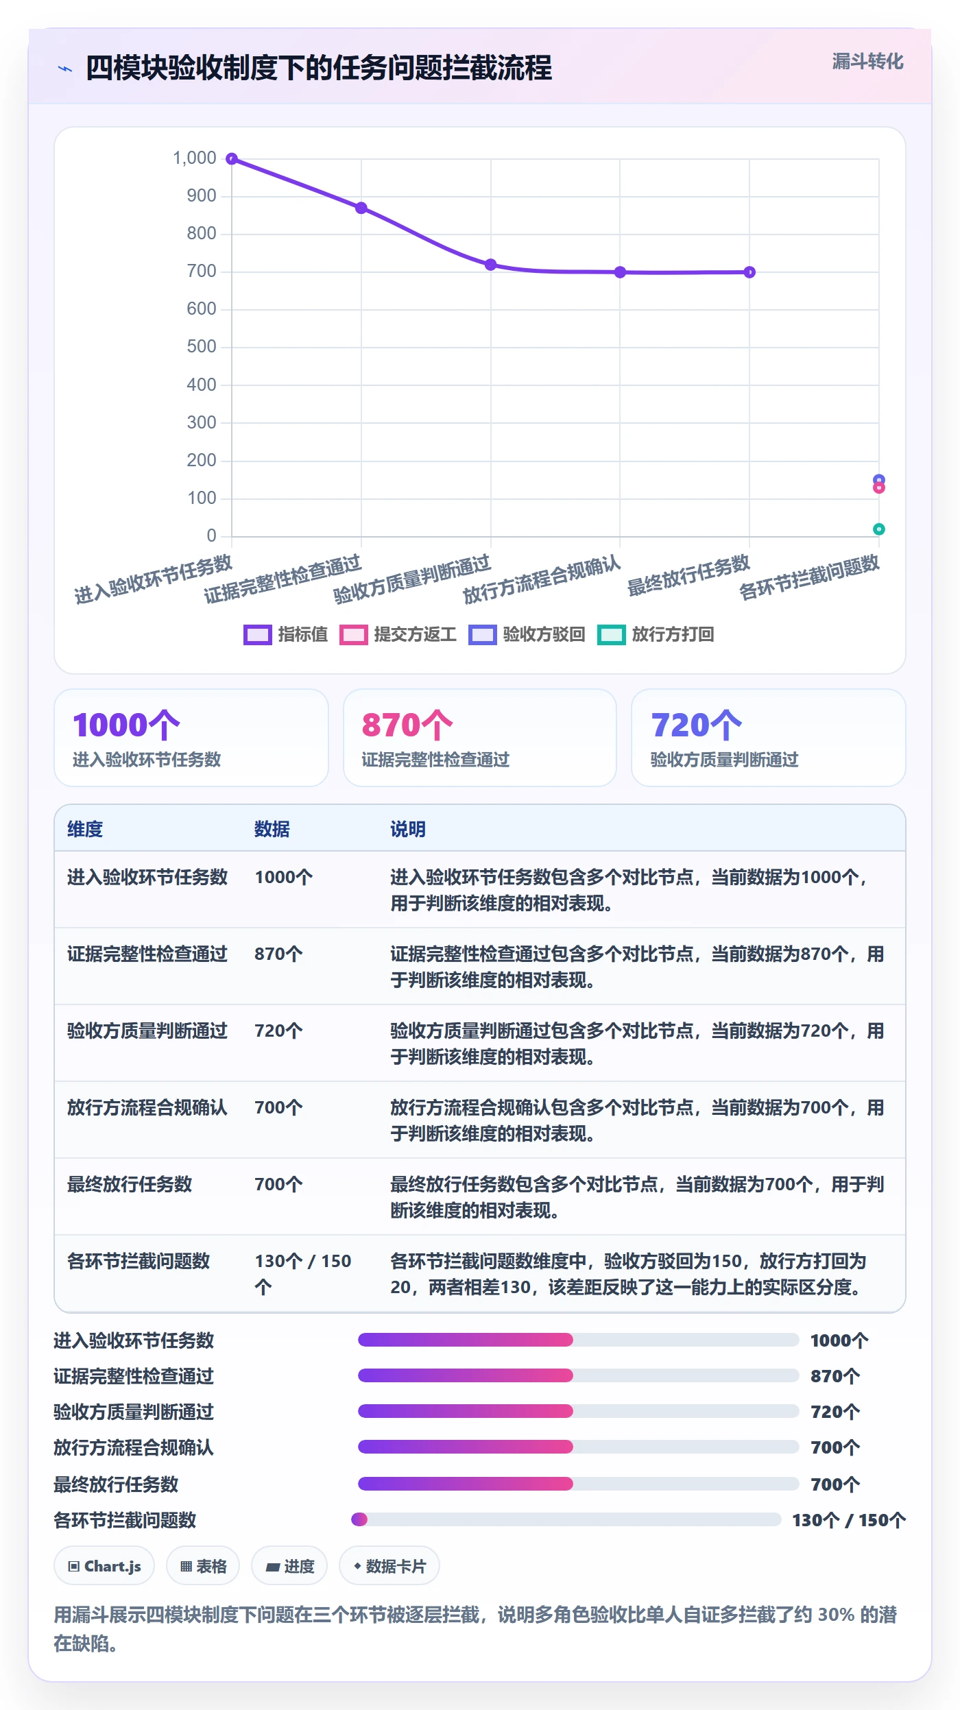The width and height of the screenshot is (960, 1710).
Task: Select the 数据卡片 chip
Action: point(389,1566)
